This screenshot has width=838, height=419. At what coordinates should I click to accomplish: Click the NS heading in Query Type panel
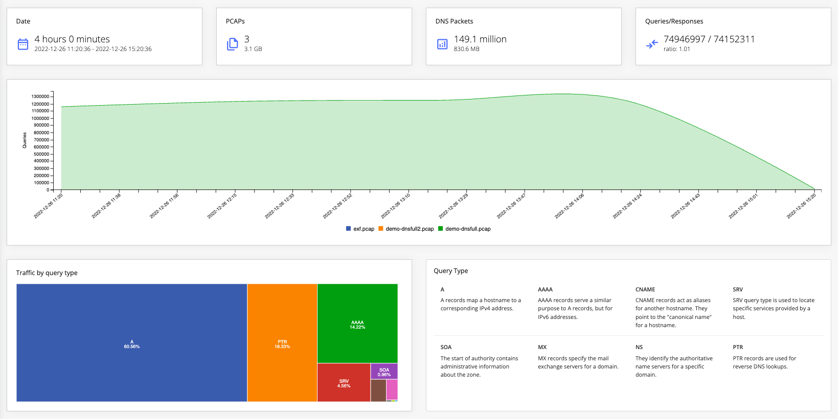[639, 347]
